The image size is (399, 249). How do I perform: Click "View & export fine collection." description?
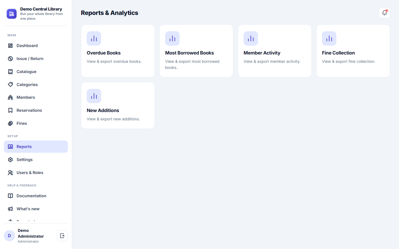tap(349, 61)
